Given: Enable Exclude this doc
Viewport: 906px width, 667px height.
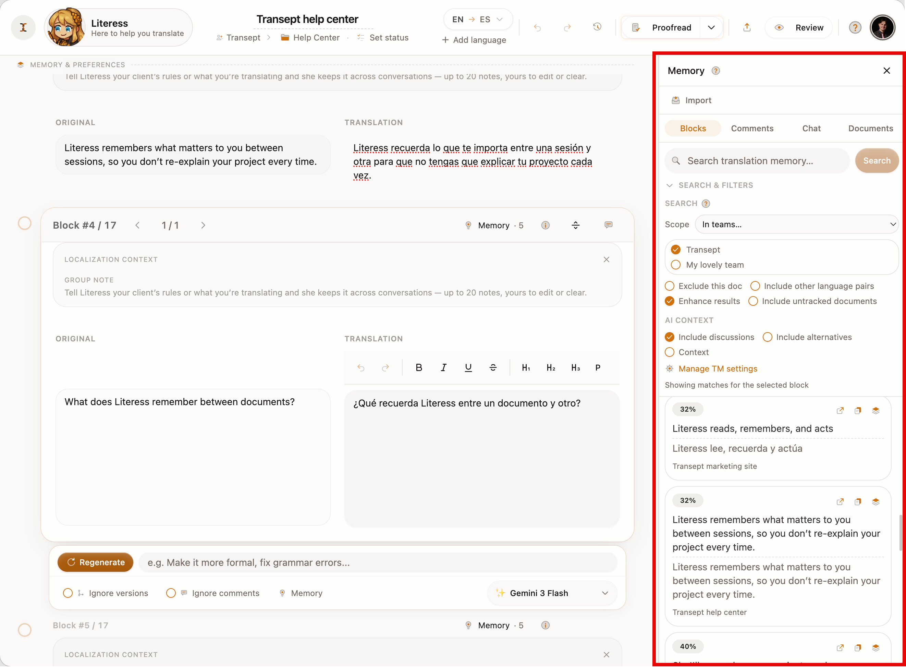Looking at the screenshot, I should [670, 286].
